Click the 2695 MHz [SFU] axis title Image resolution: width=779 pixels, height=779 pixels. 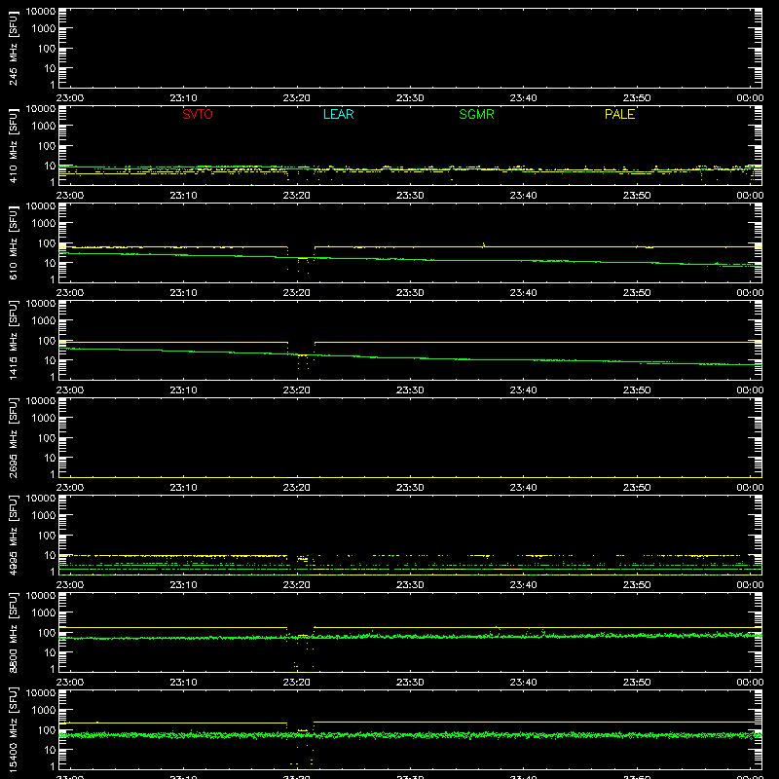(x=14, y=437)
